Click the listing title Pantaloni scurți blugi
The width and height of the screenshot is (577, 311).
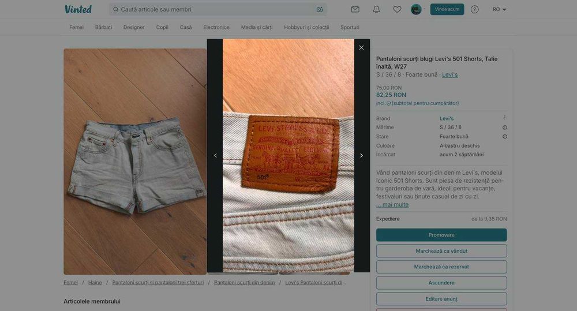pyautogui.click(x=437, y=62)
